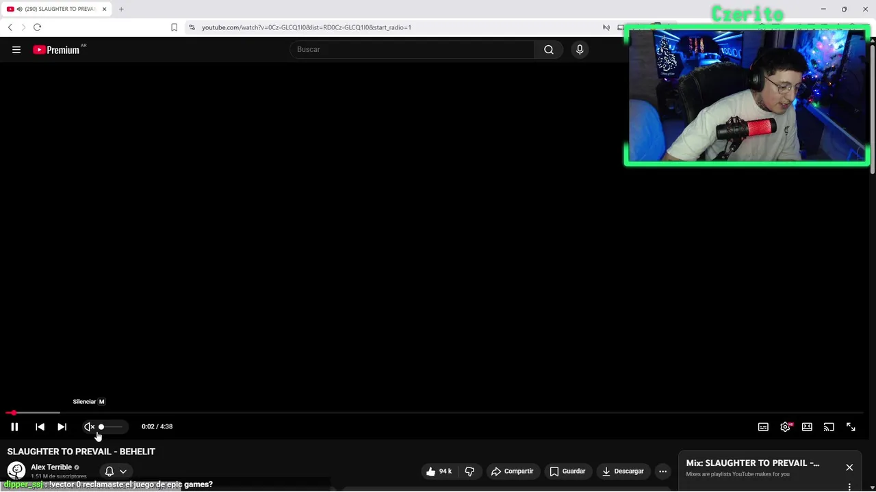Open a new browser tab
Image resolution: width=876 pixels, height=492 pixels.
[121, 9]
